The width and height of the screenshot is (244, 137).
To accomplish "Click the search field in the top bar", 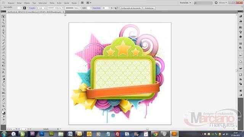I will point(203,3).
